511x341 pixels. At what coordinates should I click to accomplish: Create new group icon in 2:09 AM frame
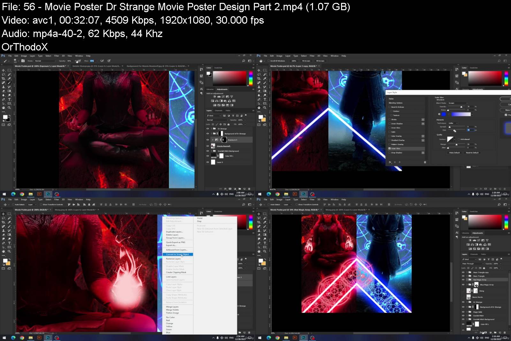240,189
